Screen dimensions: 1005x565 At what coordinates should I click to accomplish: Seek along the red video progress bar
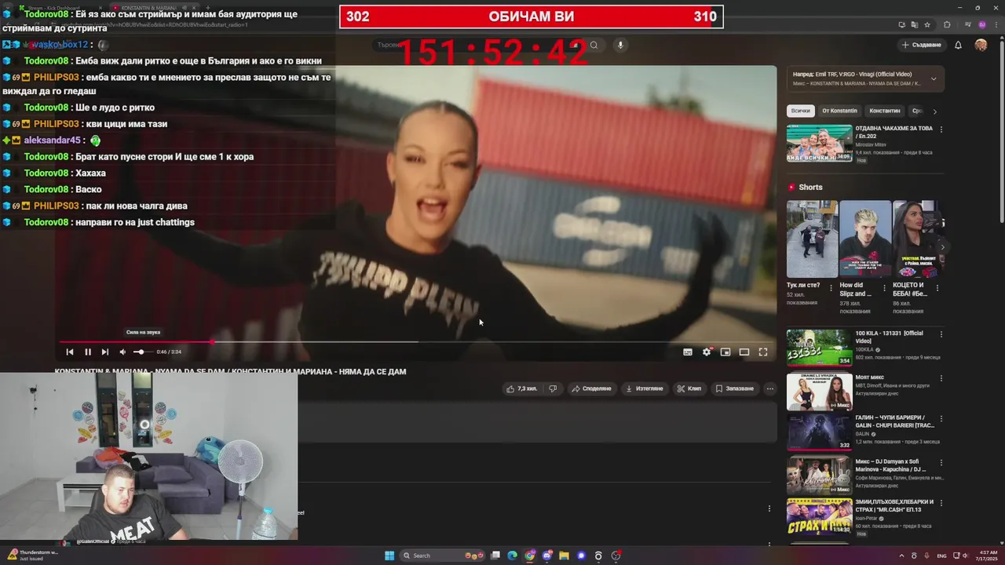[x=417, y=342]
